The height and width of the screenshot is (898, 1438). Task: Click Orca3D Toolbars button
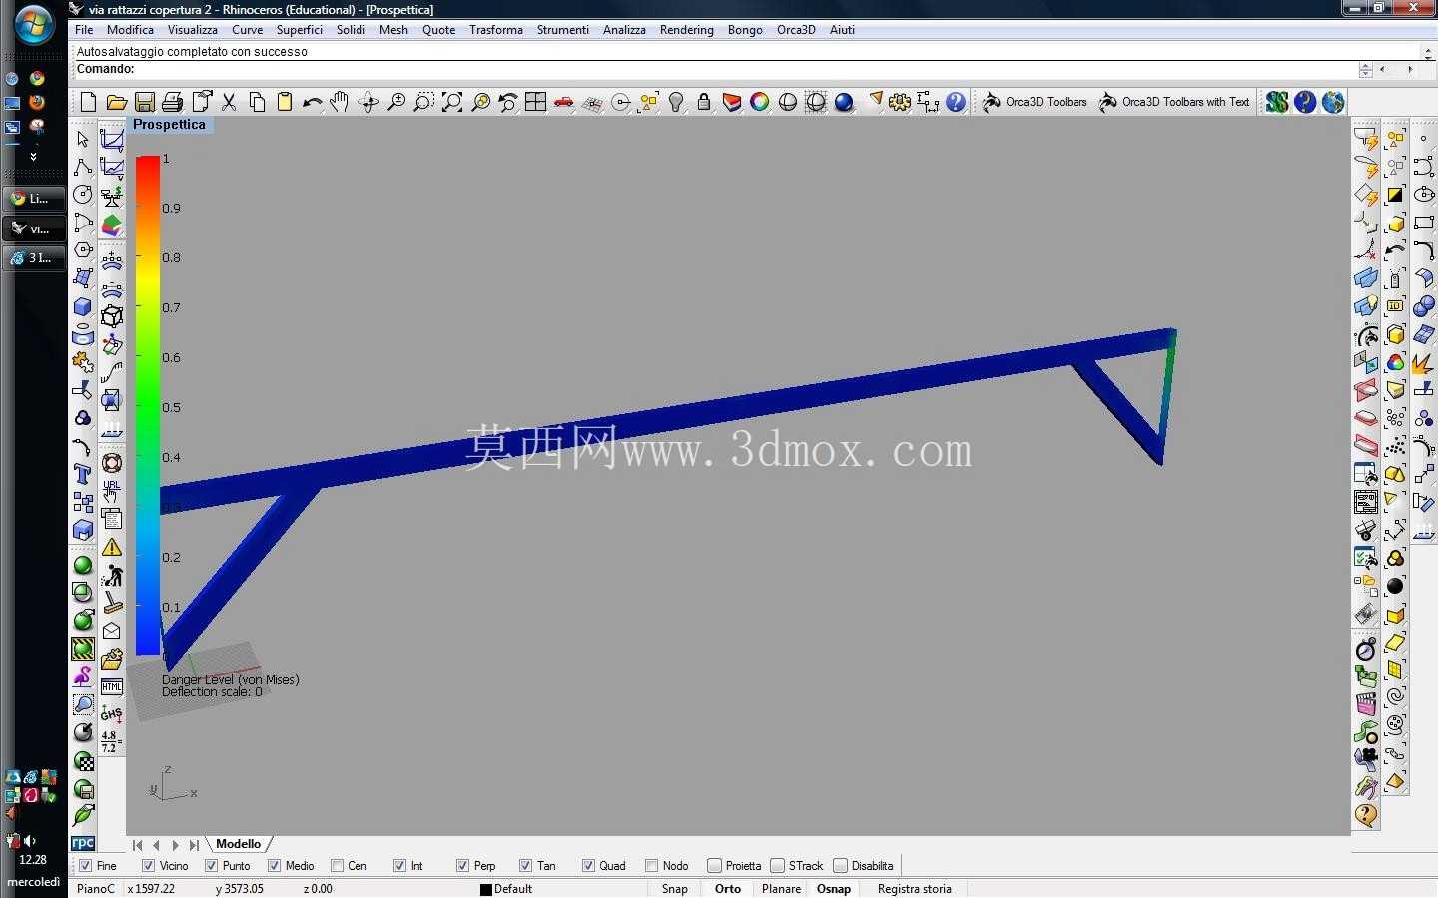click(1035, 102)
